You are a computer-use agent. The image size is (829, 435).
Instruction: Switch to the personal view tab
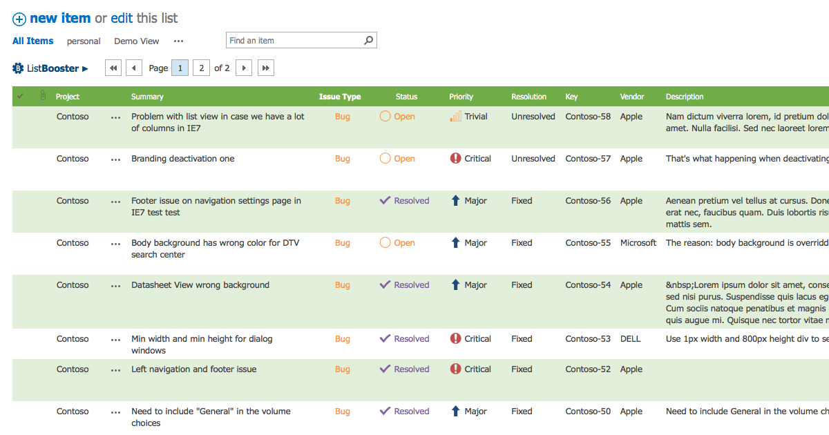point(84,41)
